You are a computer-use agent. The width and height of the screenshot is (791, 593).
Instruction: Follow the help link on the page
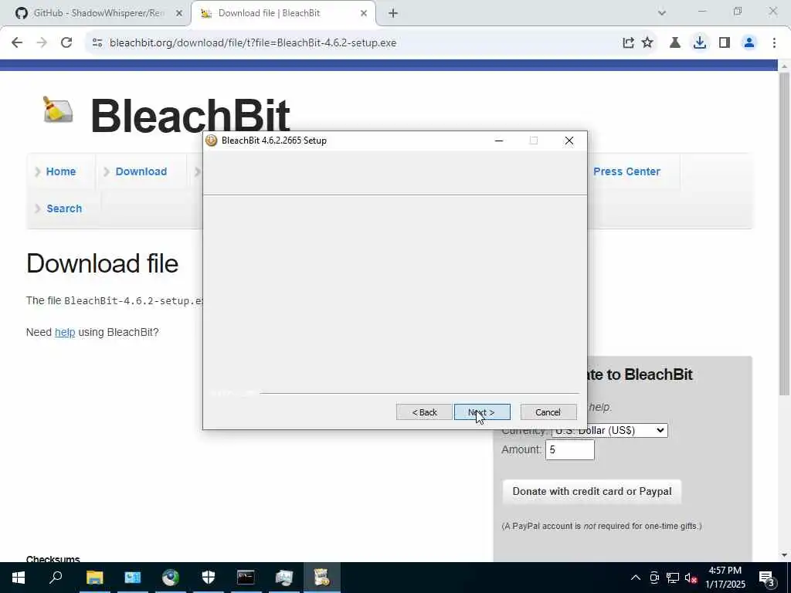point(65,332)
